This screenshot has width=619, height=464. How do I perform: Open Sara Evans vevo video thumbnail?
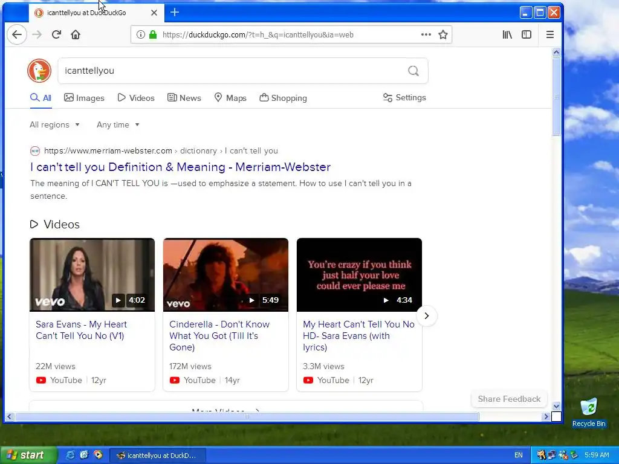pyautogui.click(x=92, y=275)
